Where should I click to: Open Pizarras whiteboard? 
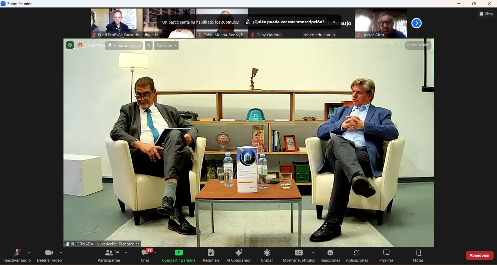[x=386, y=255]
